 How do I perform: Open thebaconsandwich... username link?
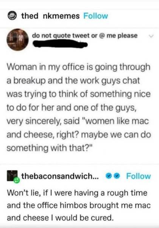[x=60, y=176]
